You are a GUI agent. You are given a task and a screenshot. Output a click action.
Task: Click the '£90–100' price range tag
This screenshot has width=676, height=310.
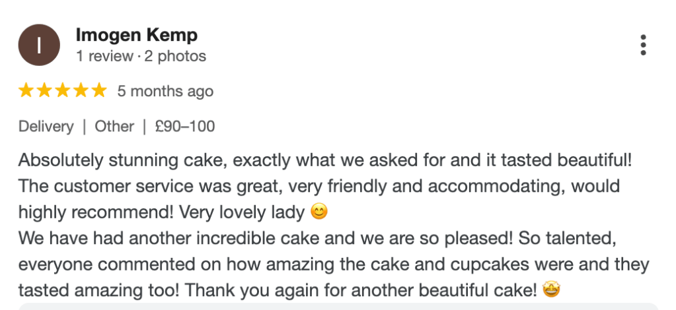tap(184, 126)
